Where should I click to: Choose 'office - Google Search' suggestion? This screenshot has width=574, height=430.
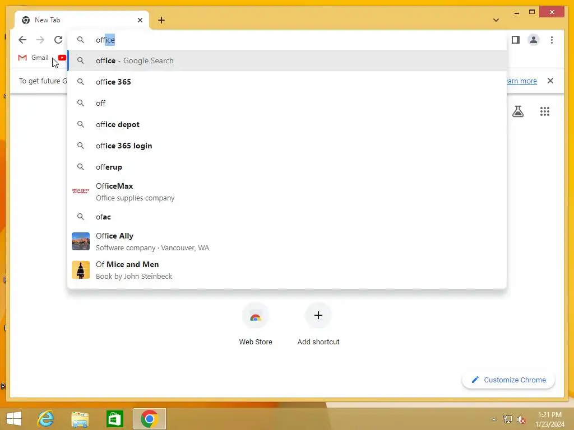[287, 60]
